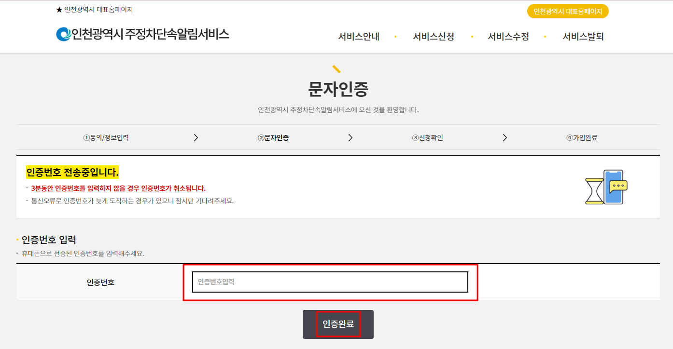The image size is (673, 349).
Task: Select the 서비스수정 menu item
Action: pos(508,36)
